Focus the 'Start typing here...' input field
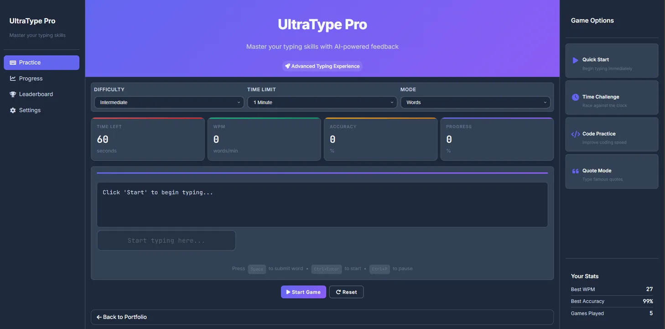This screenshot has height=329, width=665. click(x=166, y=240)
